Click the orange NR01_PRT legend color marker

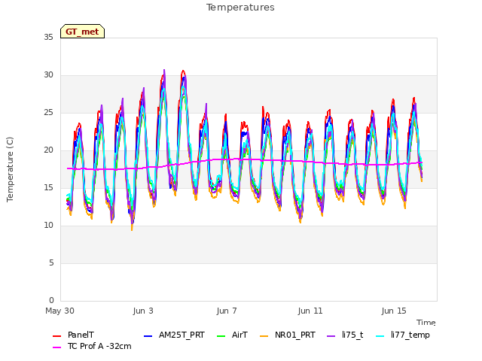(264, 336)
